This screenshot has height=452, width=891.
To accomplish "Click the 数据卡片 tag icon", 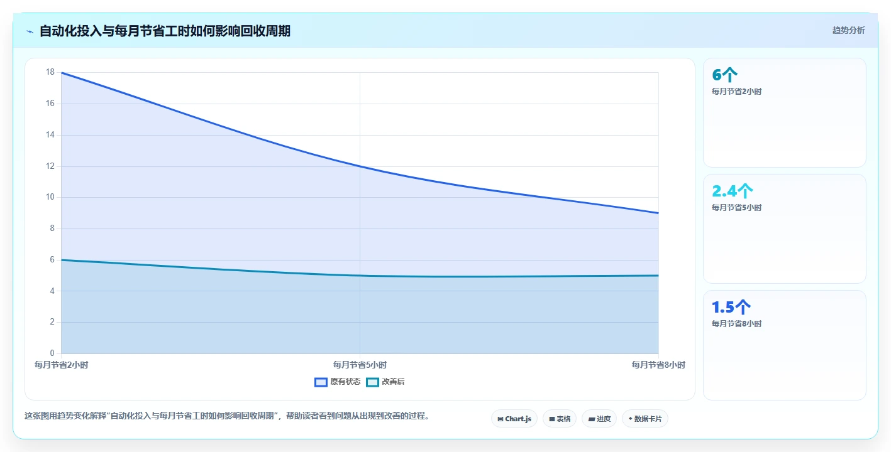I will click(630, 419).
